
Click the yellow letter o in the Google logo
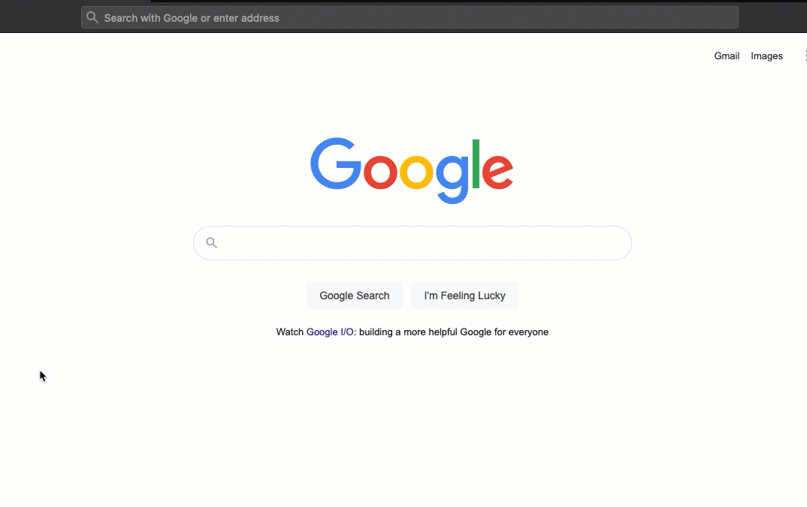tap(416, 172)
